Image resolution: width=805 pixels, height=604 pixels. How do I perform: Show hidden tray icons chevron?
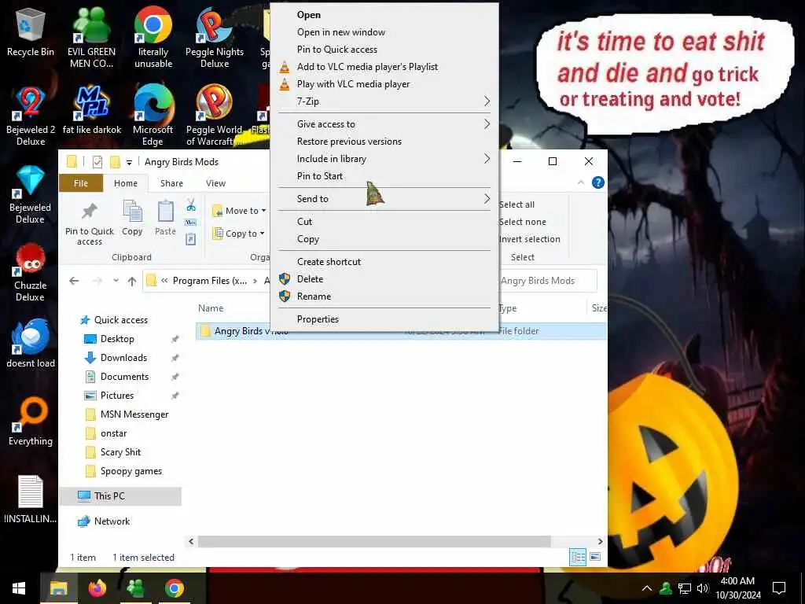(647, 588)
